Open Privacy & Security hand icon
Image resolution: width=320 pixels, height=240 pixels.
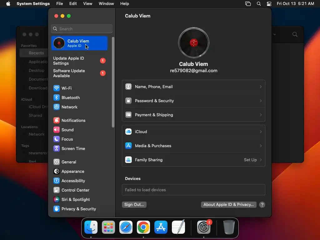56,209
